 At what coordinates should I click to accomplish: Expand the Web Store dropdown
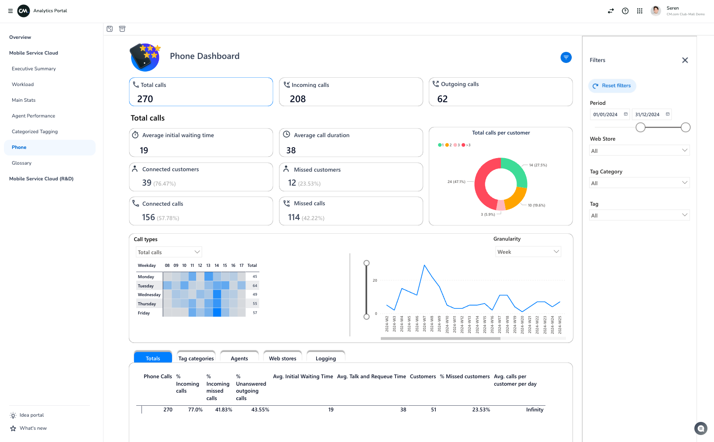639,151
